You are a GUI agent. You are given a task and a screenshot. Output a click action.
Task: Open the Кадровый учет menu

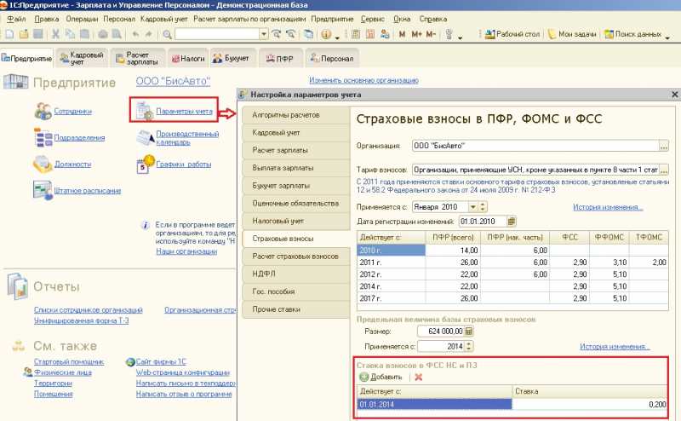pos(164,19)
